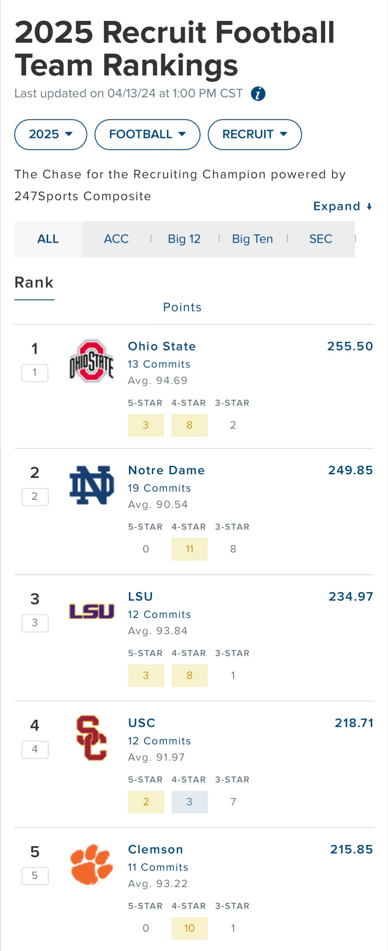This screenshot has height=951, width=388.
Task: Open the Notre Dame team name link
Action: (x=166, y=470)
